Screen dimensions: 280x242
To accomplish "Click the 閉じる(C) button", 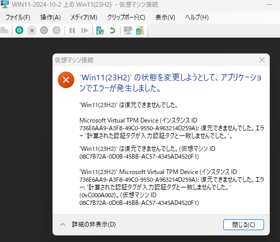I will (x=243, y=224).
